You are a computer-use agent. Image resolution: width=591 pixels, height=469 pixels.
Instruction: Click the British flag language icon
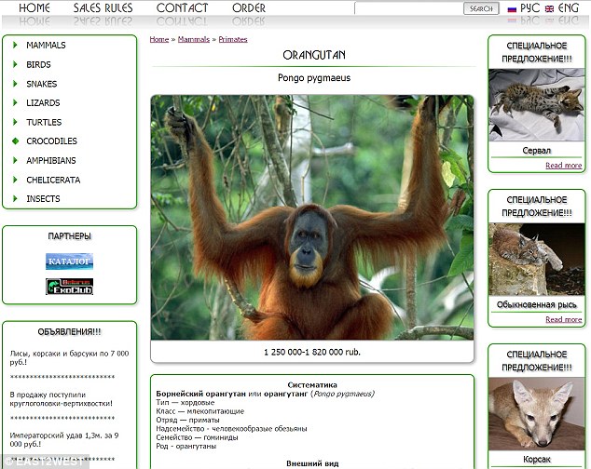click(549, 8)
